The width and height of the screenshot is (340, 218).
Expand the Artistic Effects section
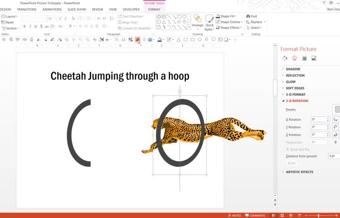(x=299, y=172)
